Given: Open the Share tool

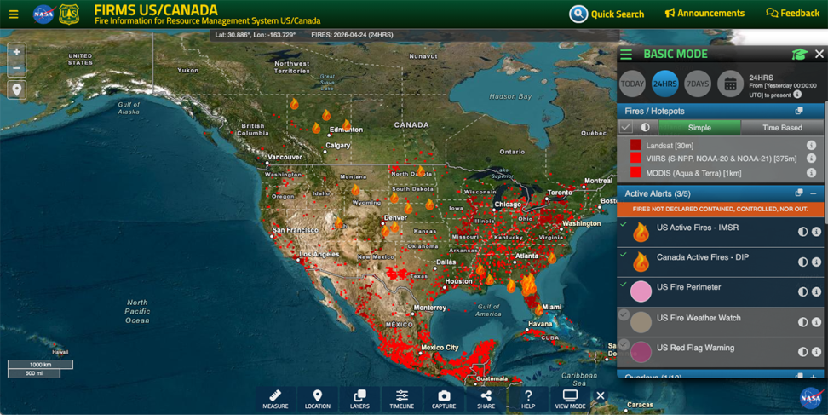Looking at the screenshot, I should [486, 399].
